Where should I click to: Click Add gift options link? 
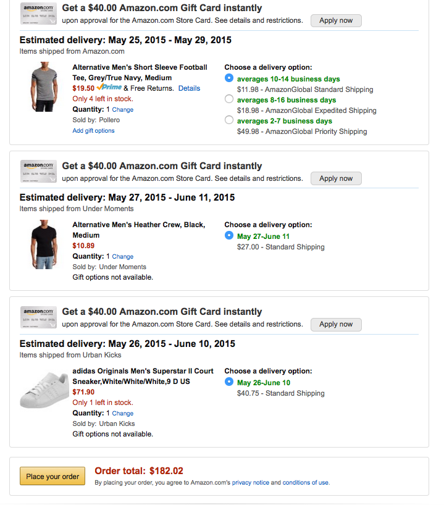pyautogui.click(x=93, y=131)
